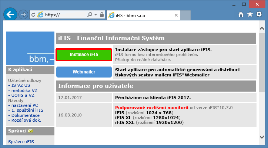This screenshot has height=148, width=268.
Task: Click the scrollbar down arrow
Action: click(x=262, y=137)
